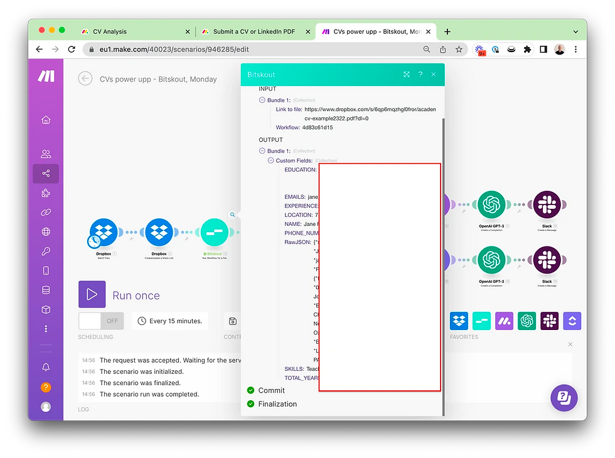Open the Every 15 minutes schedule setting
Image resolution: width=615 pixels, height=458 pixels.
click(x=170, y=321)
